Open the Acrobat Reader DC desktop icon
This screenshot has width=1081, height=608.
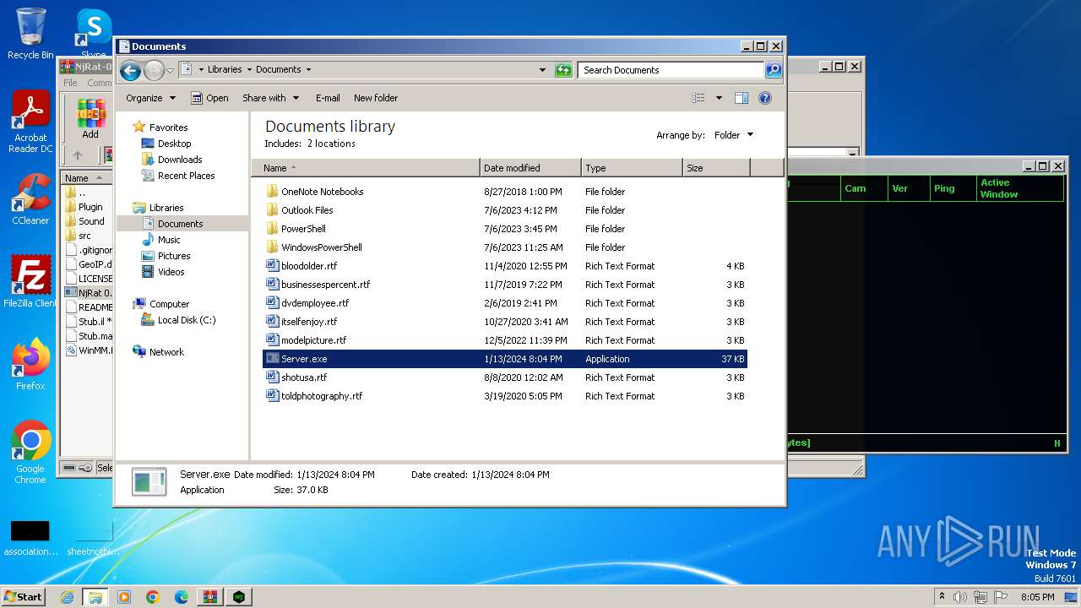click(x=30, y=122)
